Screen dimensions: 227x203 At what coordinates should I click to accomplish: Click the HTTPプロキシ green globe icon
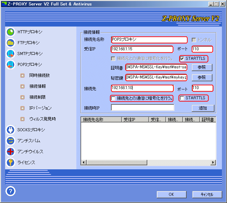[11, 32]
